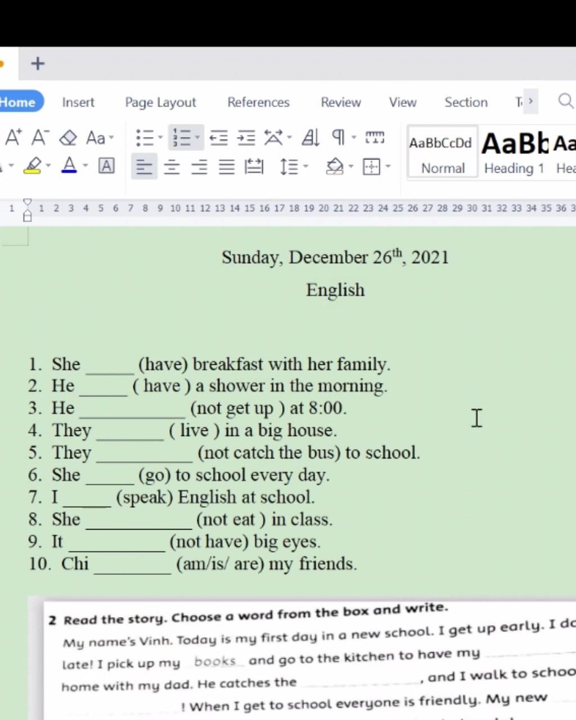Open the Page Layout tab
Viewport: 576px width, 720px height.
[x=160, y=102]
